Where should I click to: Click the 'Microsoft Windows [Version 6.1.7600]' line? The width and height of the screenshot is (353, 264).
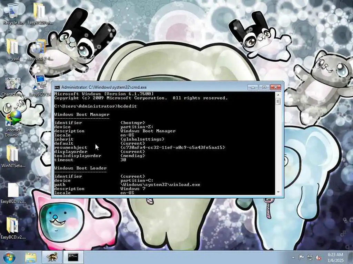[104, 94]
